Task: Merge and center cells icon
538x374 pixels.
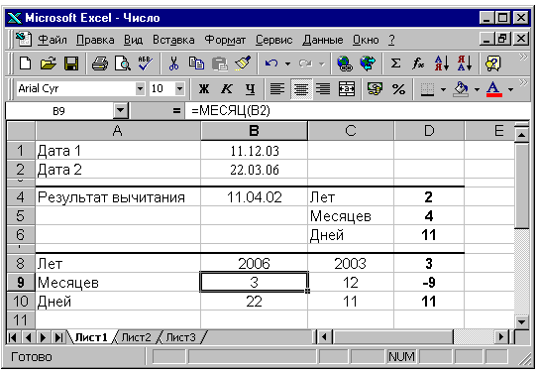Action: tap(347, 89)
